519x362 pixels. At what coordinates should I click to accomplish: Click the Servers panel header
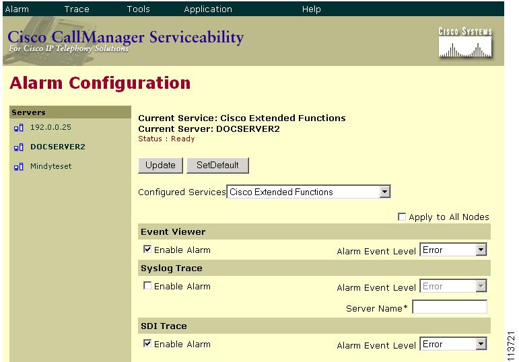pos(70,112)
